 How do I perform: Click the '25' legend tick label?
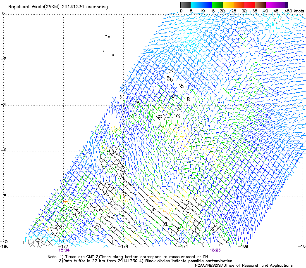(234, 11)
